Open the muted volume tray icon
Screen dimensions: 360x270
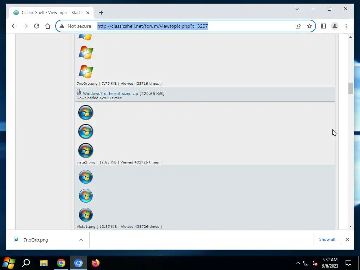[315, 263]
